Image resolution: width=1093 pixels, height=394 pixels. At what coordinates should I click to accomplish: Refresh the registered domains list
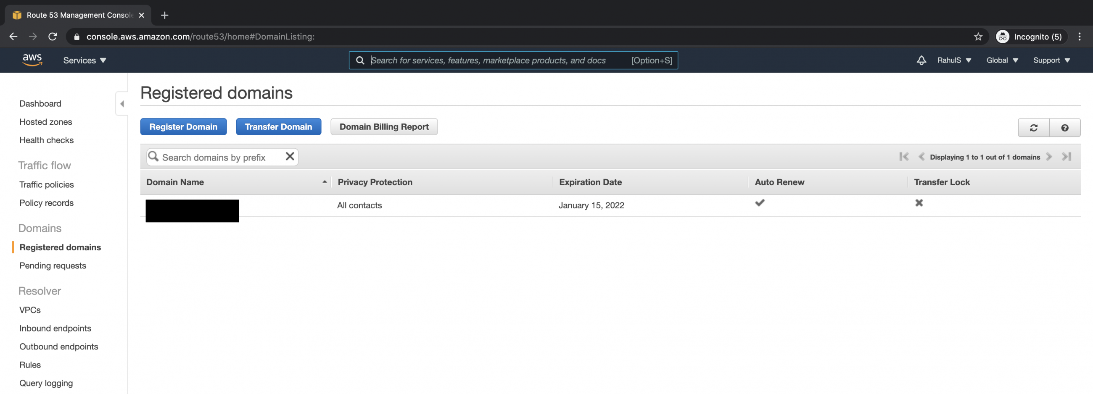tap(1034, 127)
